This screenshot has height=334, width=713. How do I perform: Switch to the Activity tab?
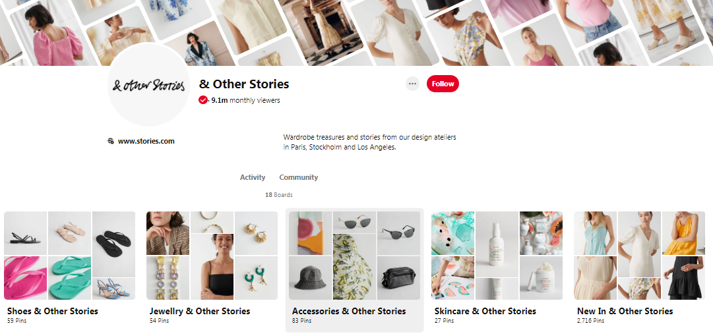tap(253, 177)
